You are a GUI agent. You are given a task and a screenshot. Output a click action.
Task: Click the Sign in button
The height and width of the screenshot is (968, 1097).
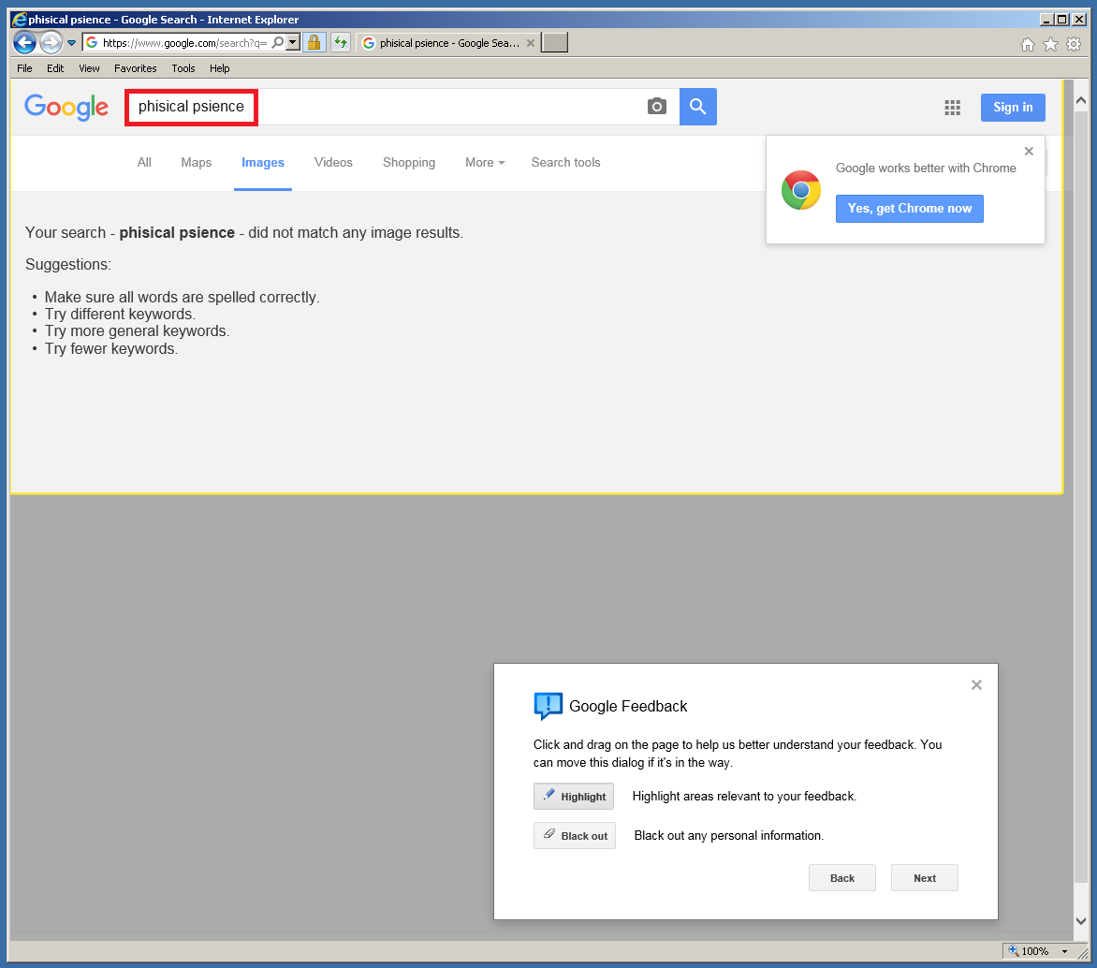1013,107
